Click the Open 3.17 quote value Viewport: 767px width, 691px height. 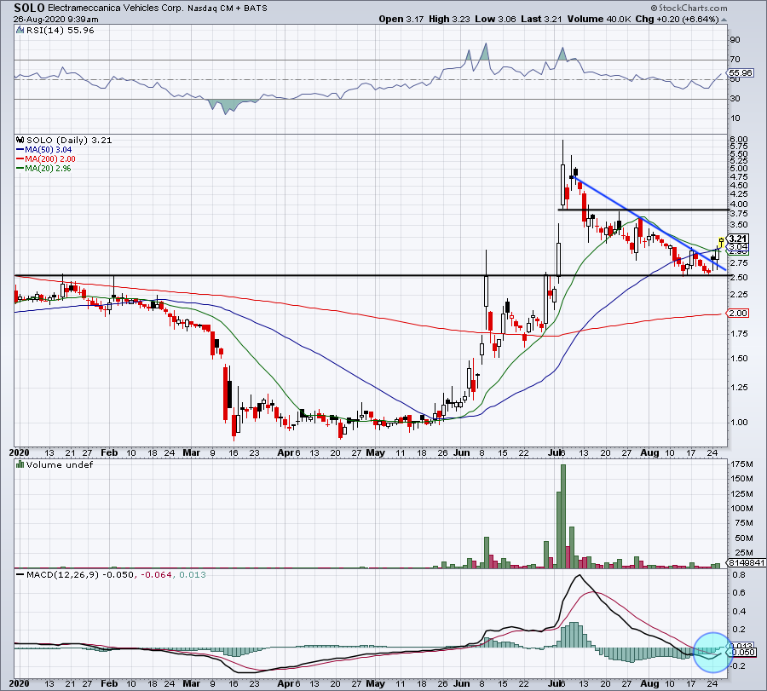(x=401, y=19)
